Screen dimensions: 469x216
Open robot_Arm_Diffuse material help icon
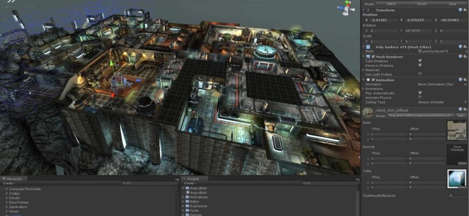pos(460,109)
